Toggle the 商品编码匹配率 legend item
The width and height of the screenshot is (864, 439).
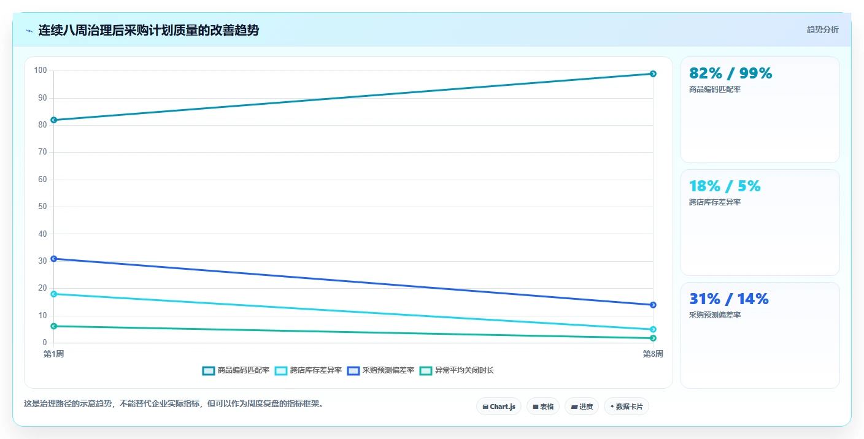point(236,370)
